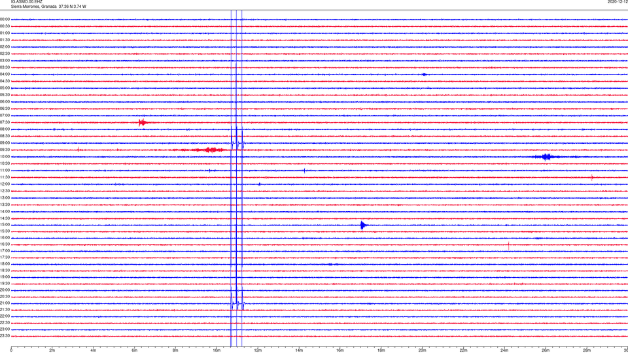Click the 8m tick on the minute axis

tap(175, 350)
